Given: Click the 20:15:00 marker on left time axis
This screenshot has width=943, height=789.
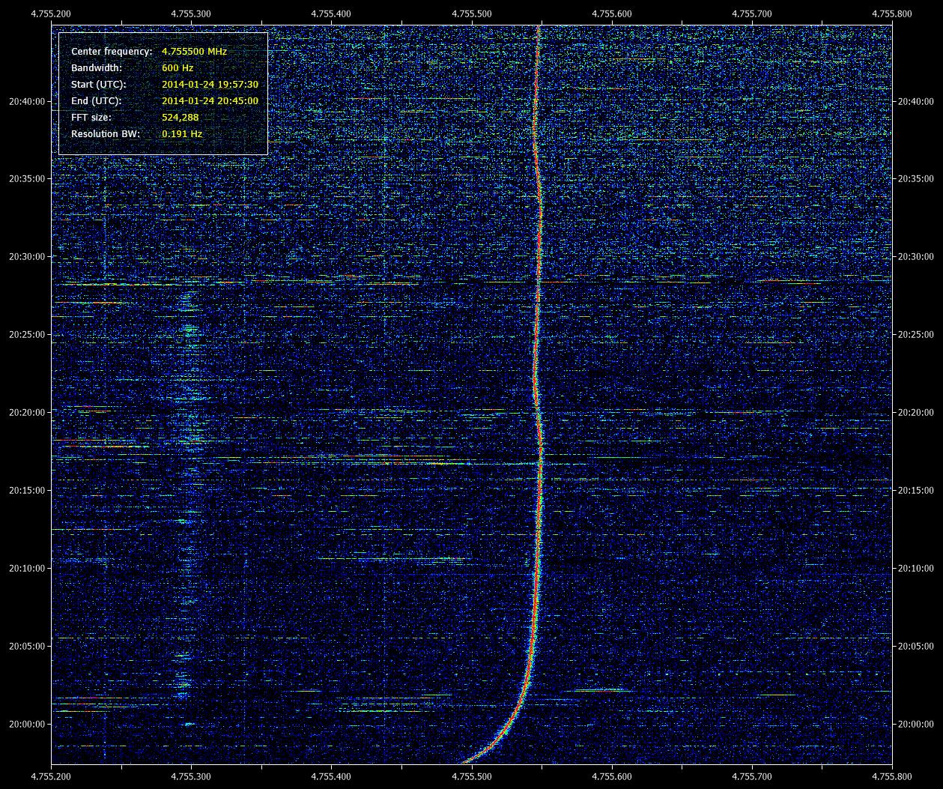Looking at the screenshot, I should (x=25, y=491).
